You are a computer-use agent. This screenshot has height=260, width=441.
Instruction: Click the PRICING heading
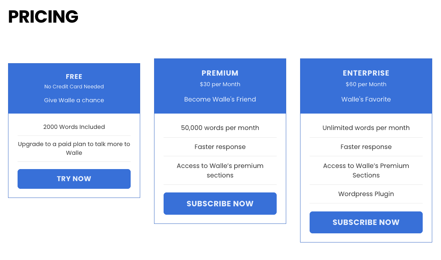point(43,17)
